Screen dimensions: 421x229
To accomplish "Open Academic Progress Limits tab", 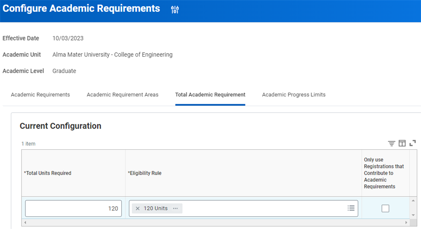I will tap(294, 95).
